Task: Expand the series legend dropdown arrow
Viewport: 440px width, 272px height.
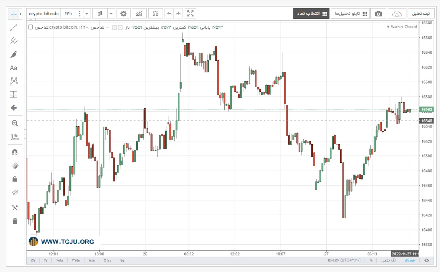Action: click(107, 27)
